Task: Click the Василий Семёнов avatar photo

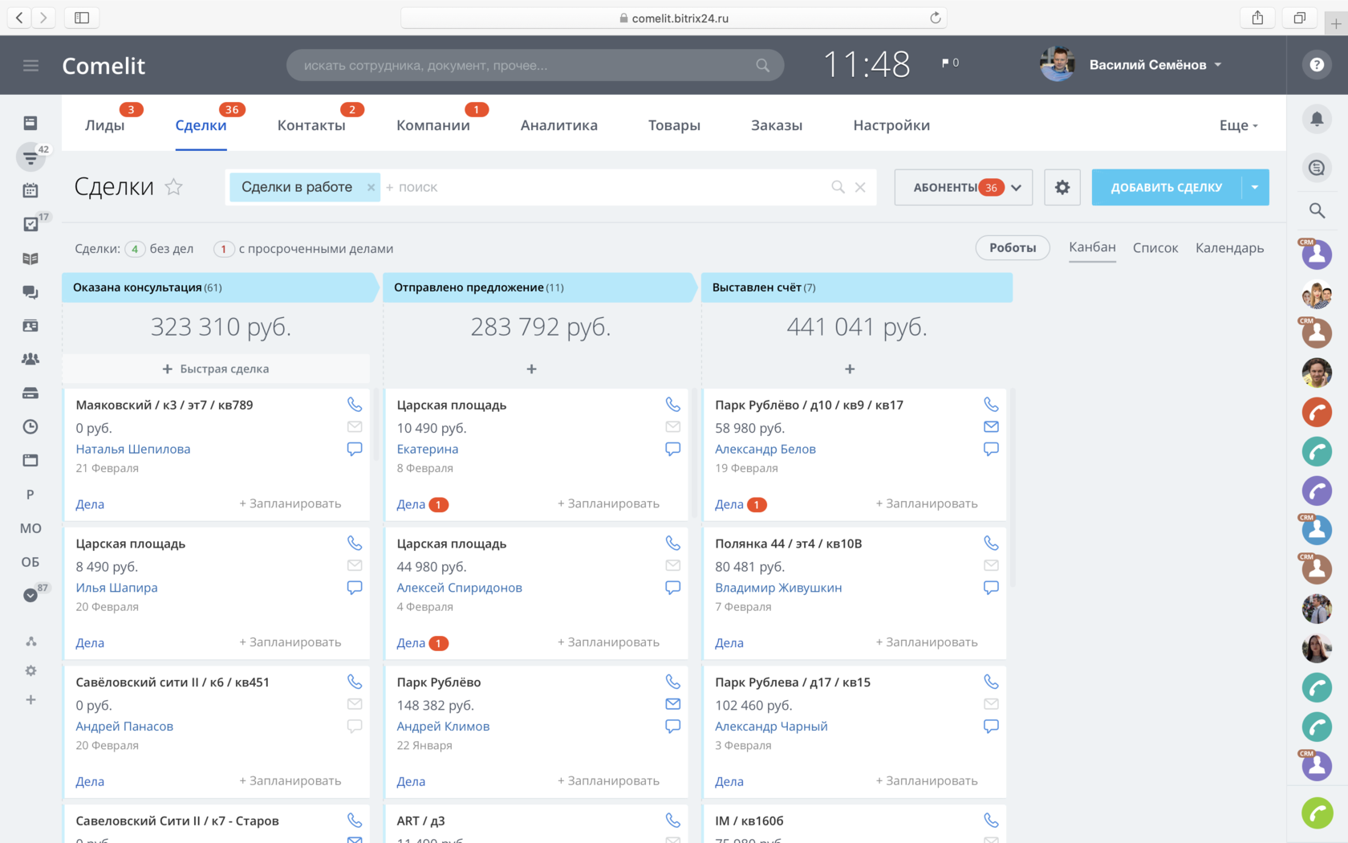Action: (1058, 64)
